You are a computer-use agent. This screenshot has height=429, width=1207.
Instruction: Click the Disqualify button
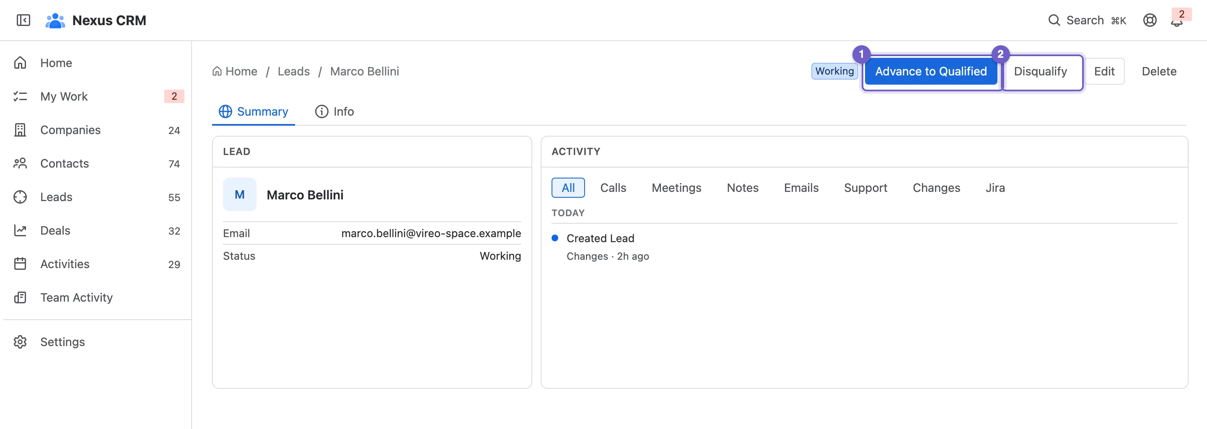(1040, 71)
